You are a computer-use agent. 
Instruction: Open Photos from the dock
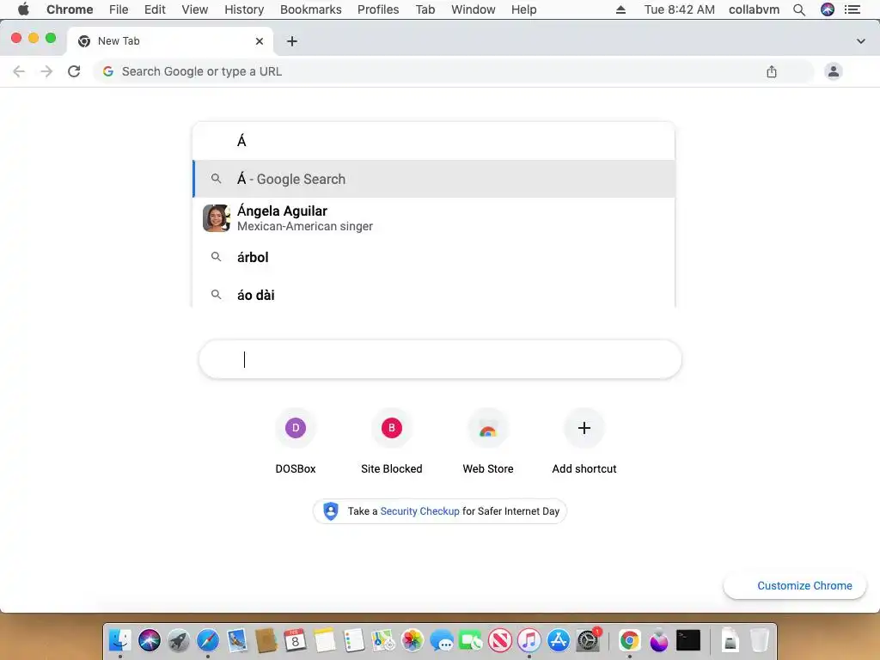click(412, 639)
